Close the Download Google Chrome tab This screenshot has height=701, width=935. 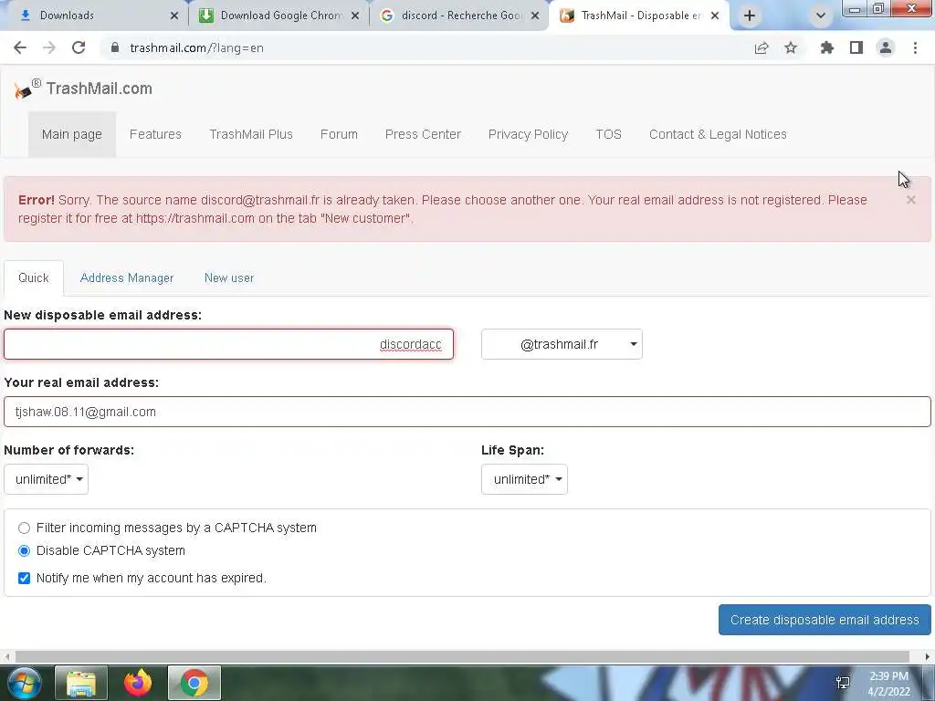coord(355,16)
